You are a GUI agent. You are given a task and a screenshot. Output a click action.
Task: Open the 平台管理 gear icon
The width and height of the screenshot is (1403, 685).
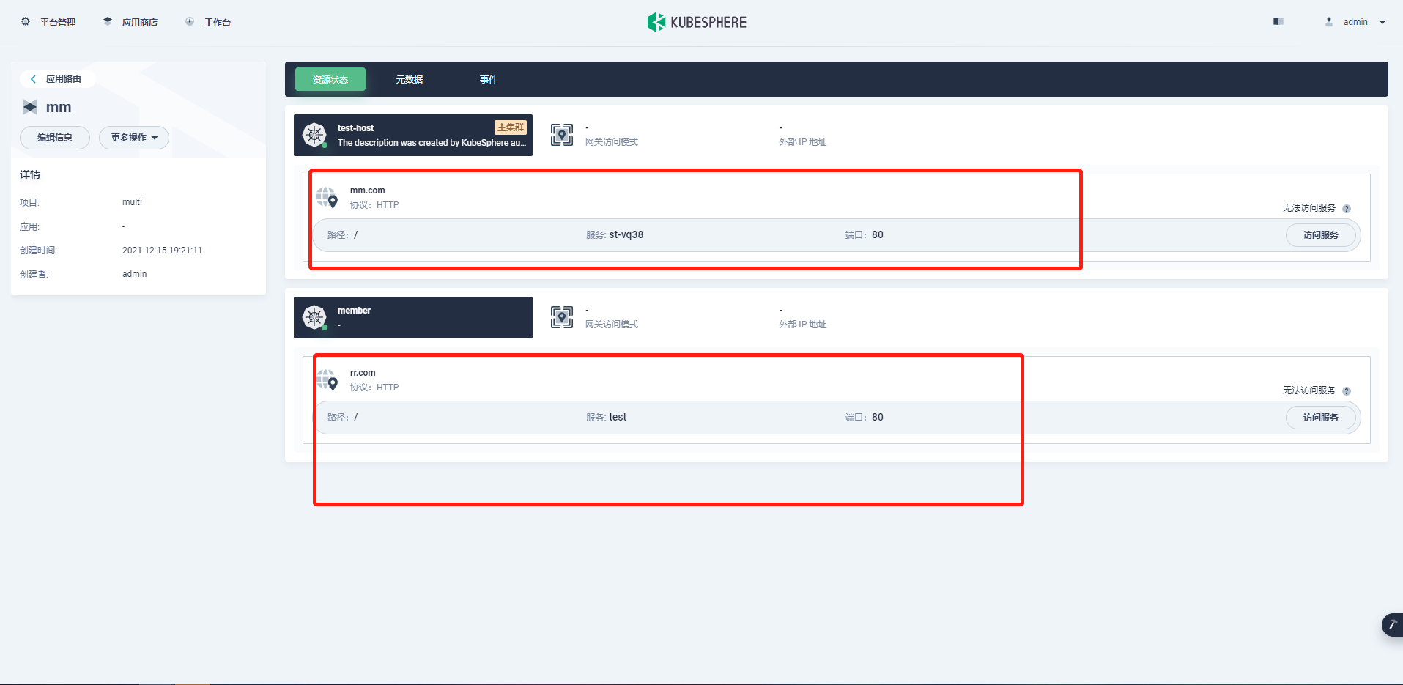click(26, 22)
